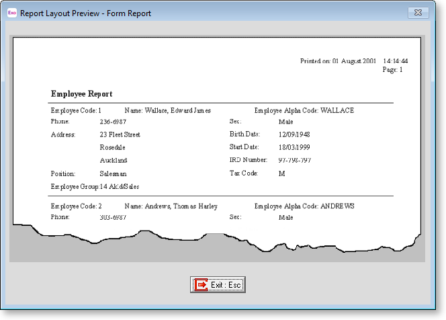Click the Exit : Esc button
446x320 pixels.
coord(217,285)
